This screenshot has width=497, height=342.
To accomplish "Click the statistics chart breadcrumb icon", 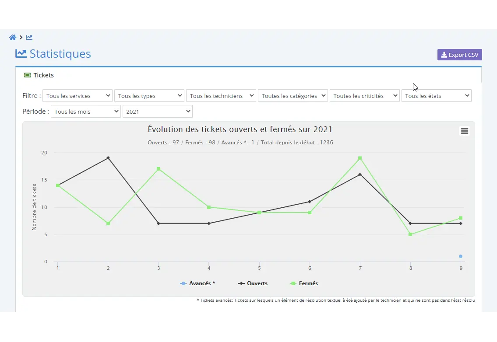I will (29, 38).
